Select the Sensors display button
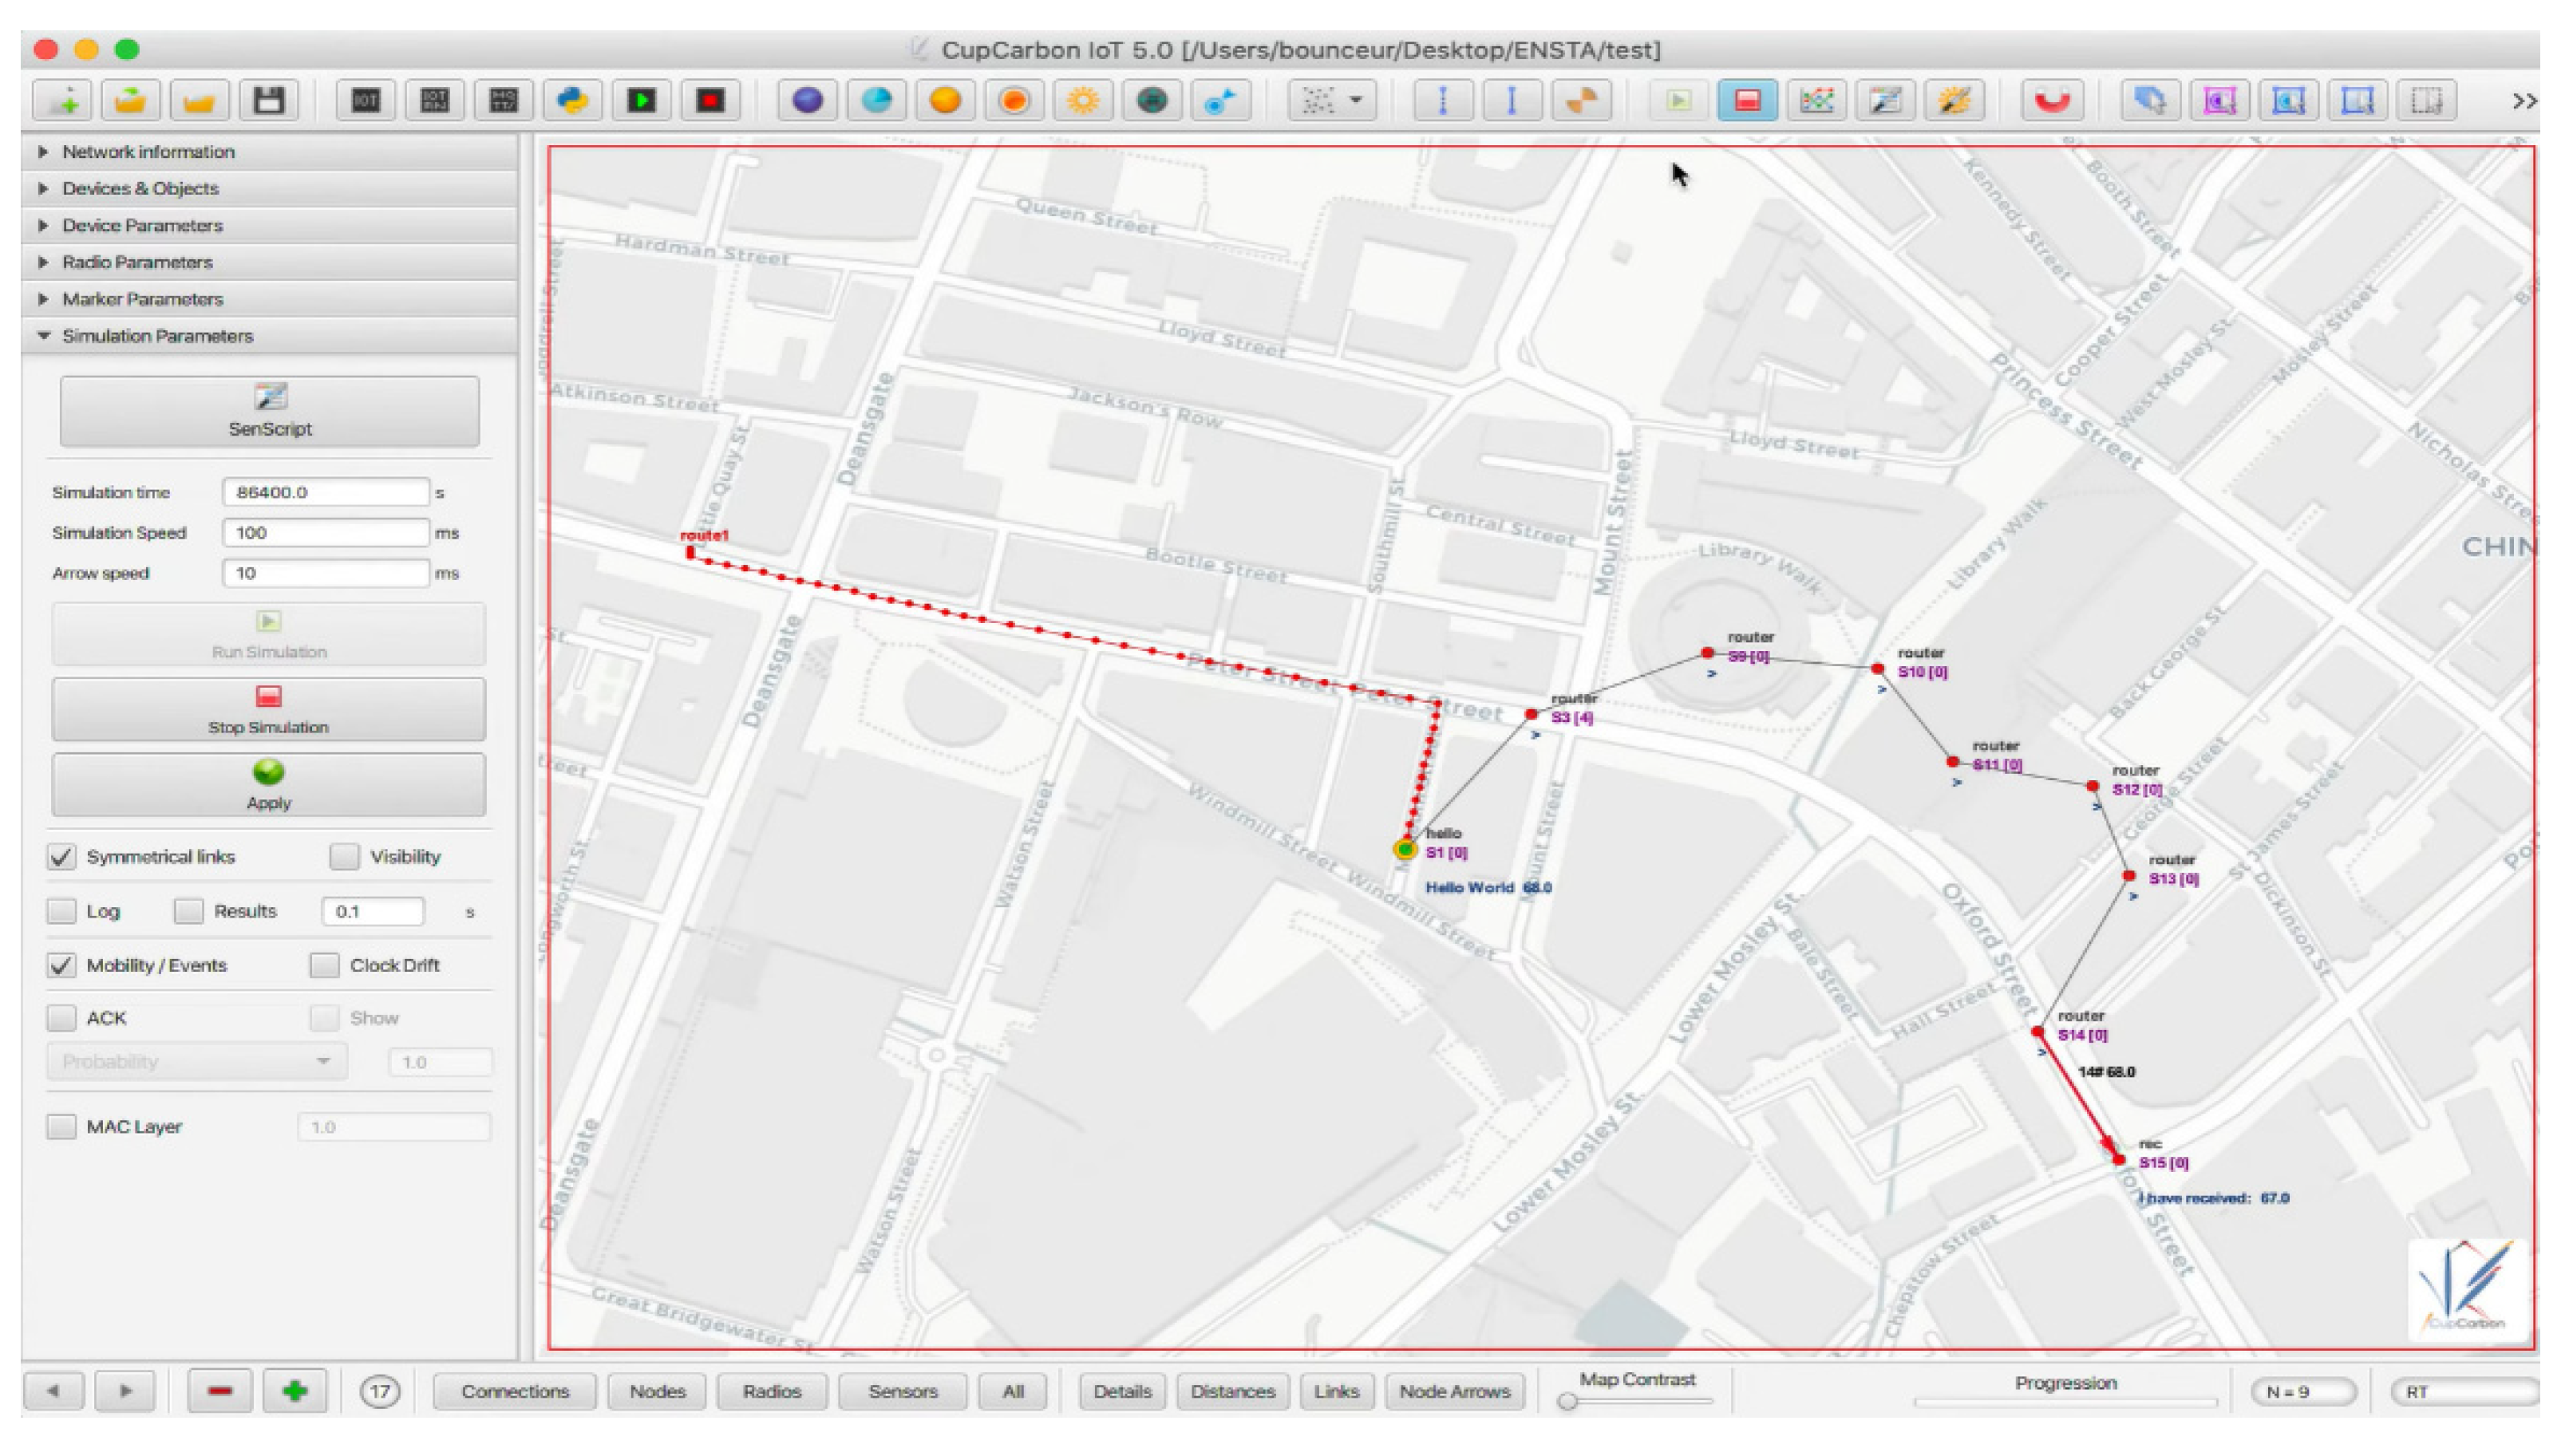Screen dimensions: 2565x1456 click(902, 1391)
